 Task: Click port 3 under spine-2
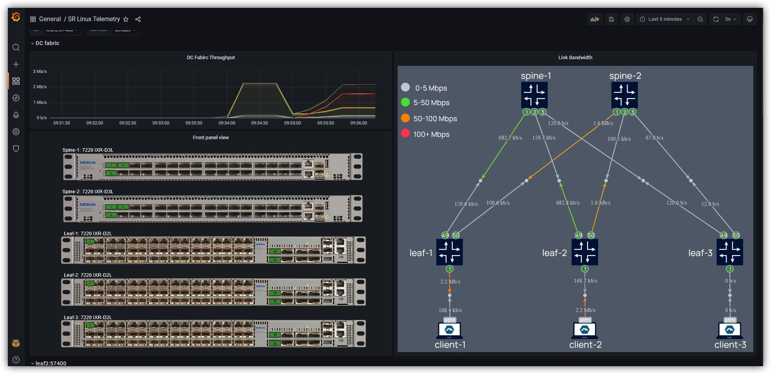[633, 112]
